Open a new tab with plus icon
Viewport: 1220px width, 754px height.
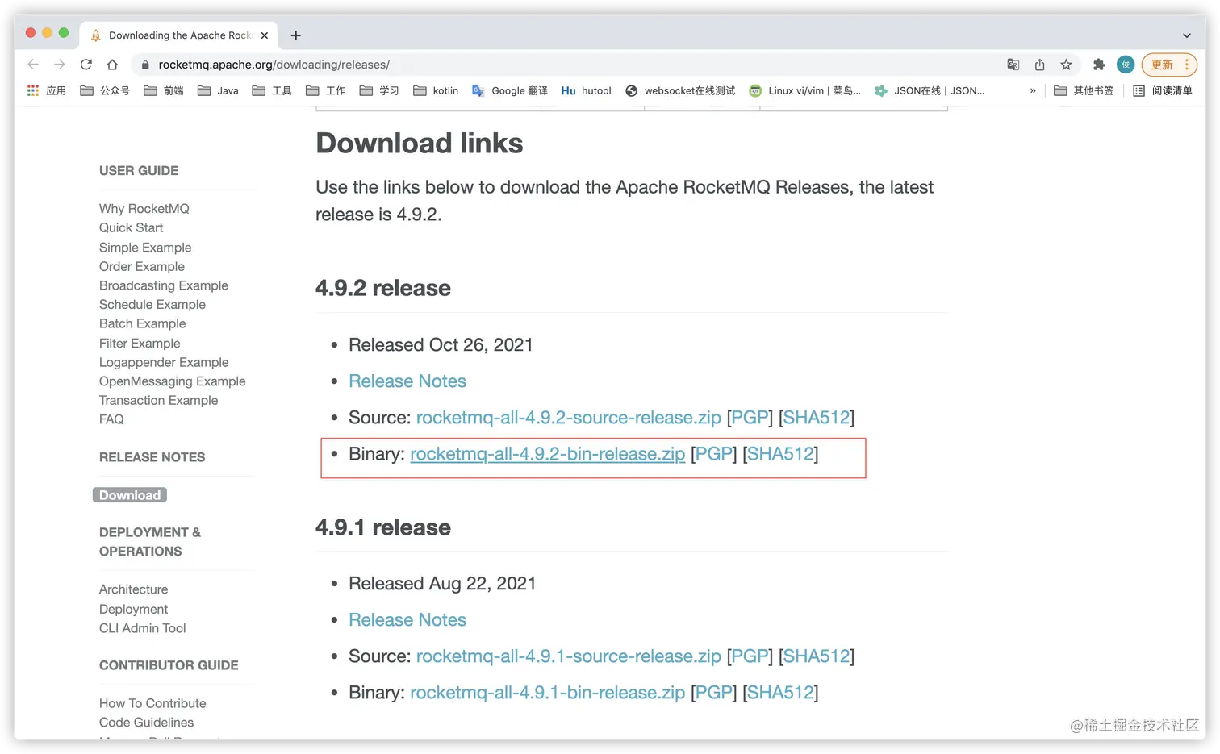[296, 35]
